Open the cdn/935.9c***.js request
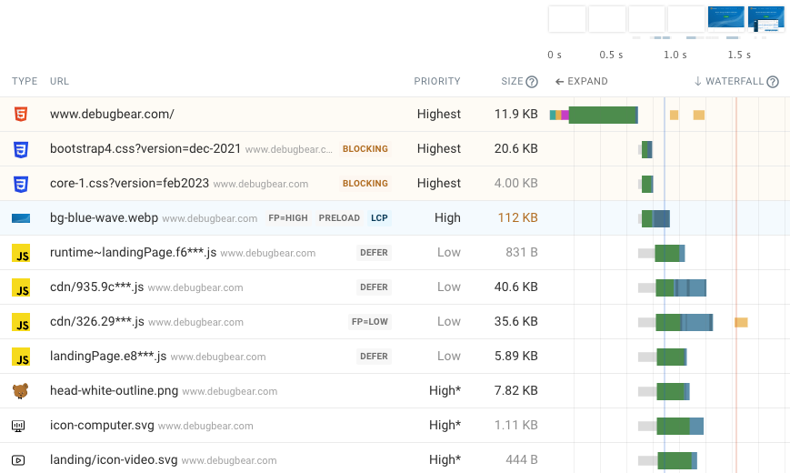Viewport: 790px width, 473px height. tap(395, 287)
